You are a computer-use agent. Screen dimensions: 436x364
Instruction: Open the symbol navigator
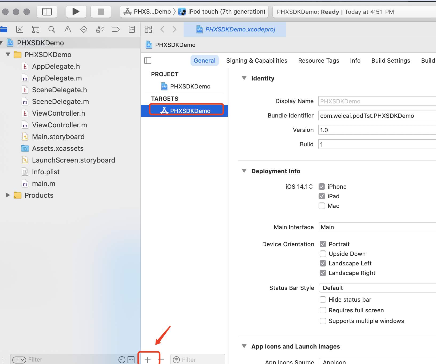tap(36, 29)
